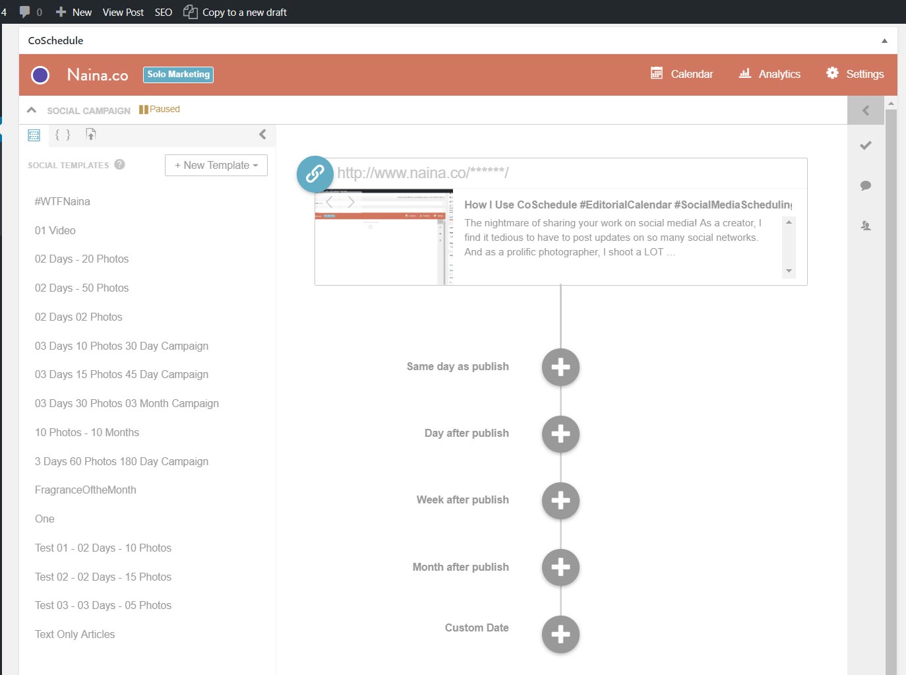The image size is (906, 675).
Task: Select Test 02 - 02 Days - 15 Photos
Action: coord(103,577)
